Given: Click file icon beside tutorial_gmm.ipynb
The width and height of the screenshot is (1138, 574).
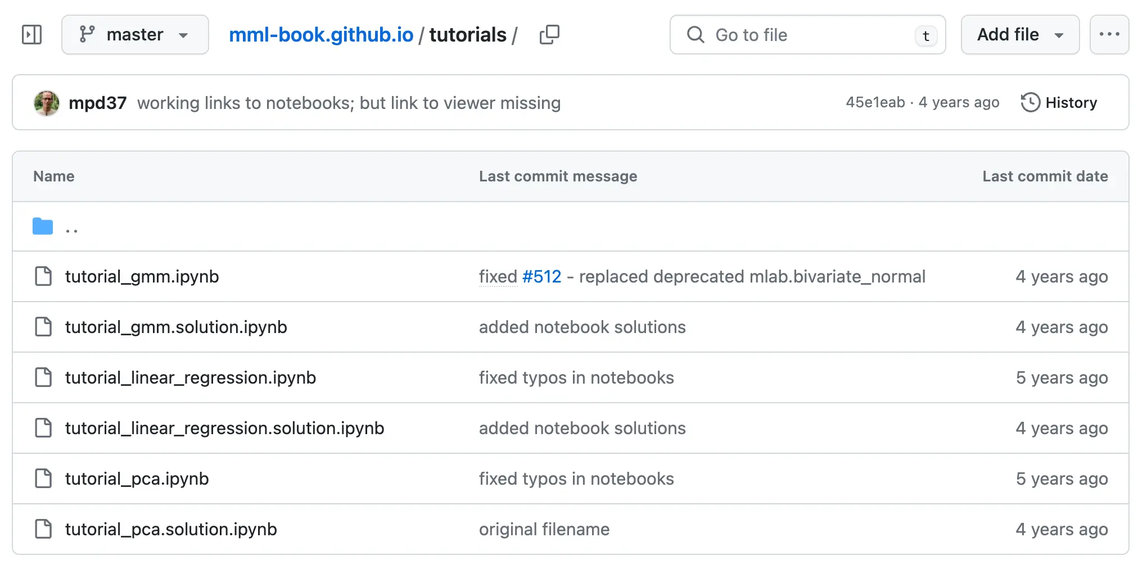Looking at the screenshot, I should [43, 276].
